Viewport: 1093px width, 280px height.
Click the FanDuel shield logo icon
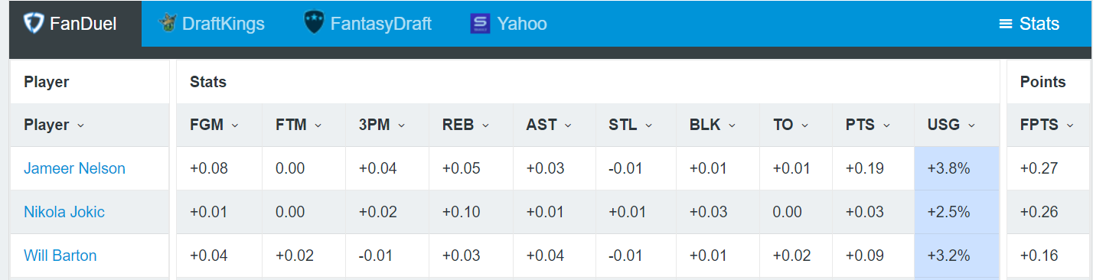coord(34,24)
